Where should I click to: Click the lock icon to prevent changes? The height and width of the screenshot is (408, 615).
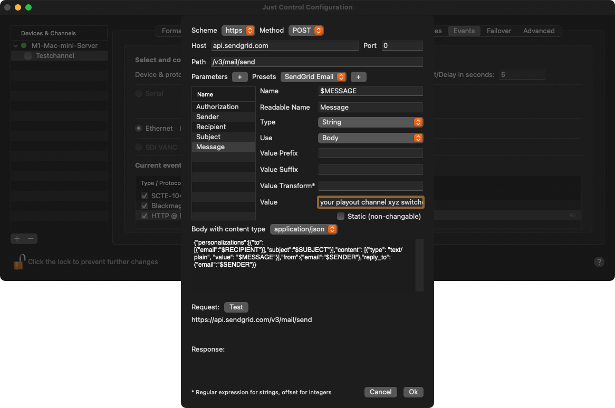[x=19, y=262]
